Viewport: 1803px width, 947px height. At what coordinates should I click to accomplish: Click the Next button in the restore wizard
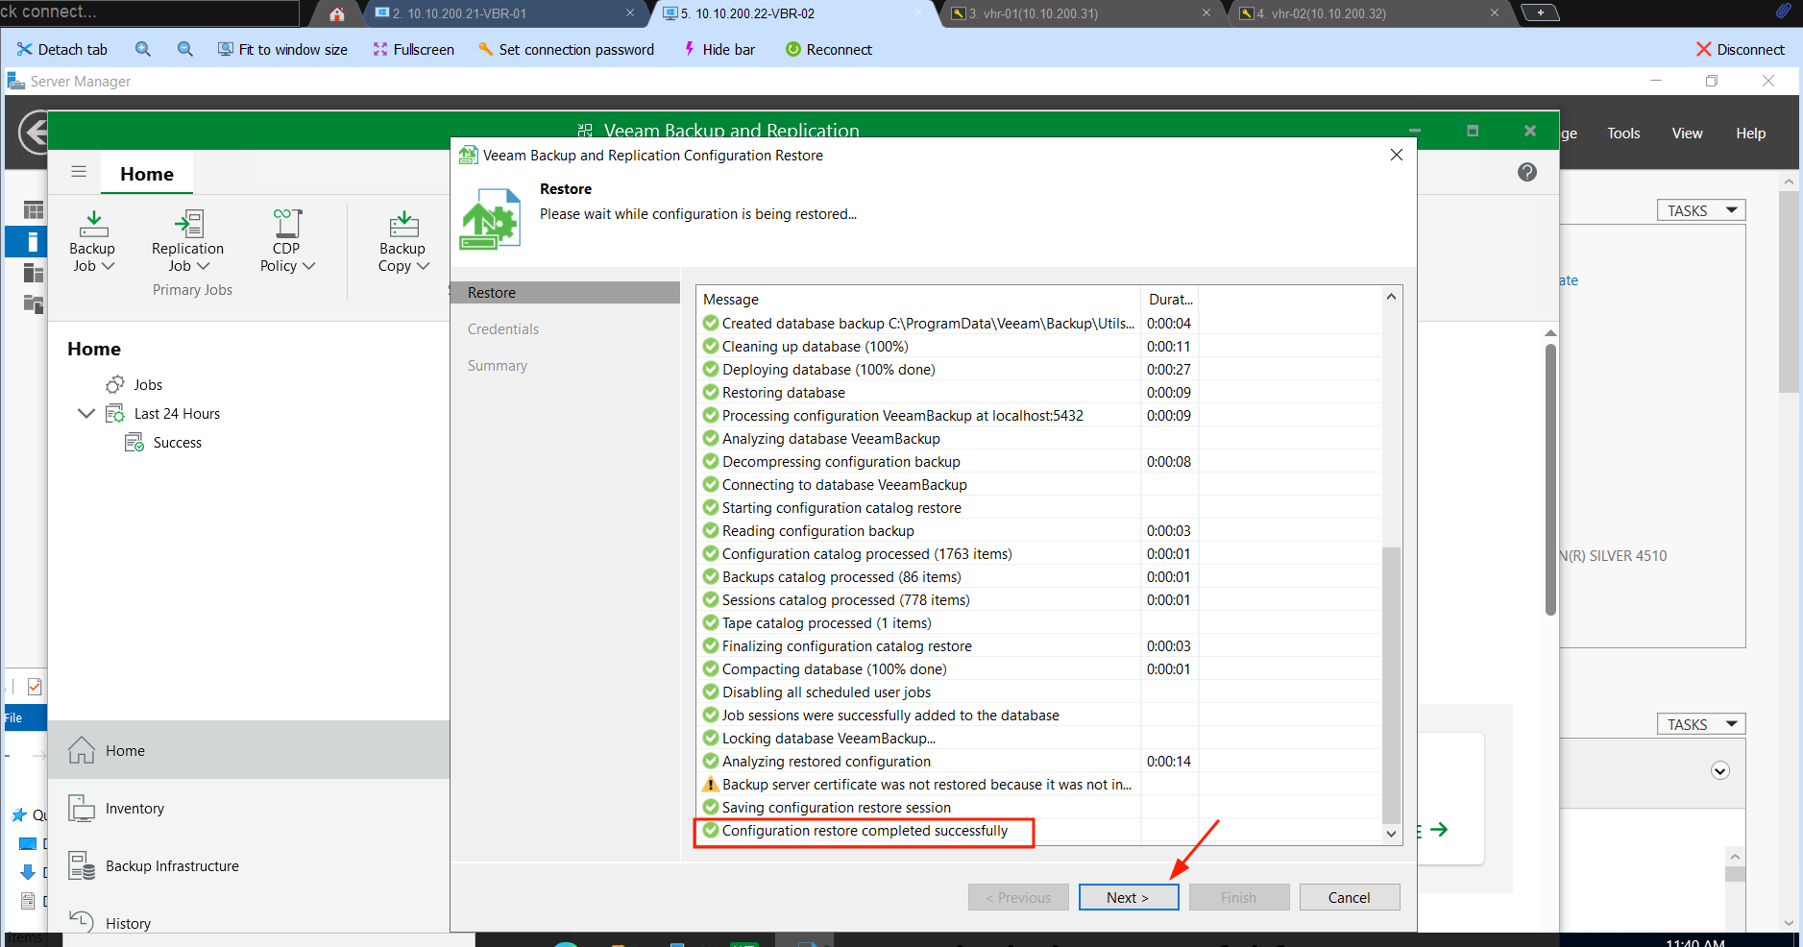point(1129,897)
